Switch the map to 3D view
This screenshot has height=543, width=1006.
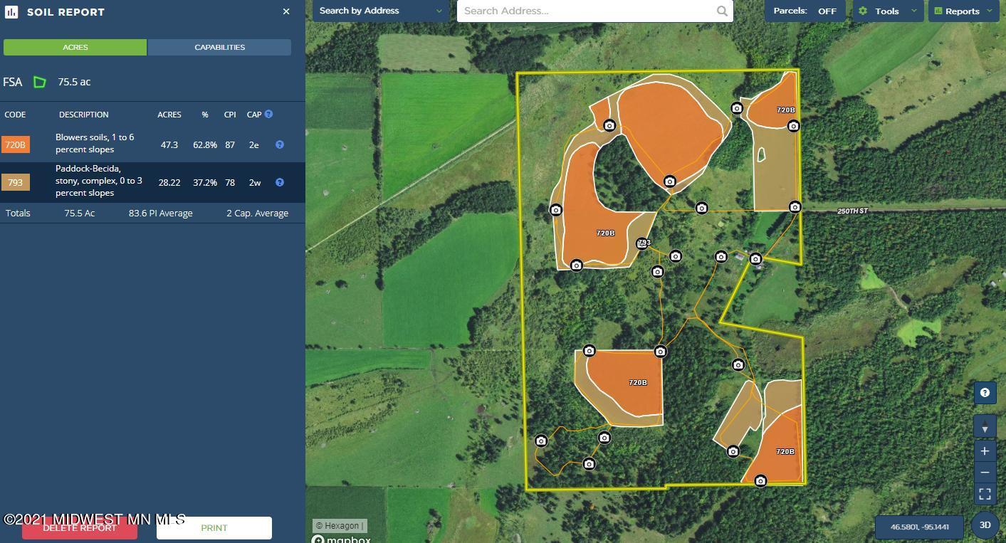point(985,525)
